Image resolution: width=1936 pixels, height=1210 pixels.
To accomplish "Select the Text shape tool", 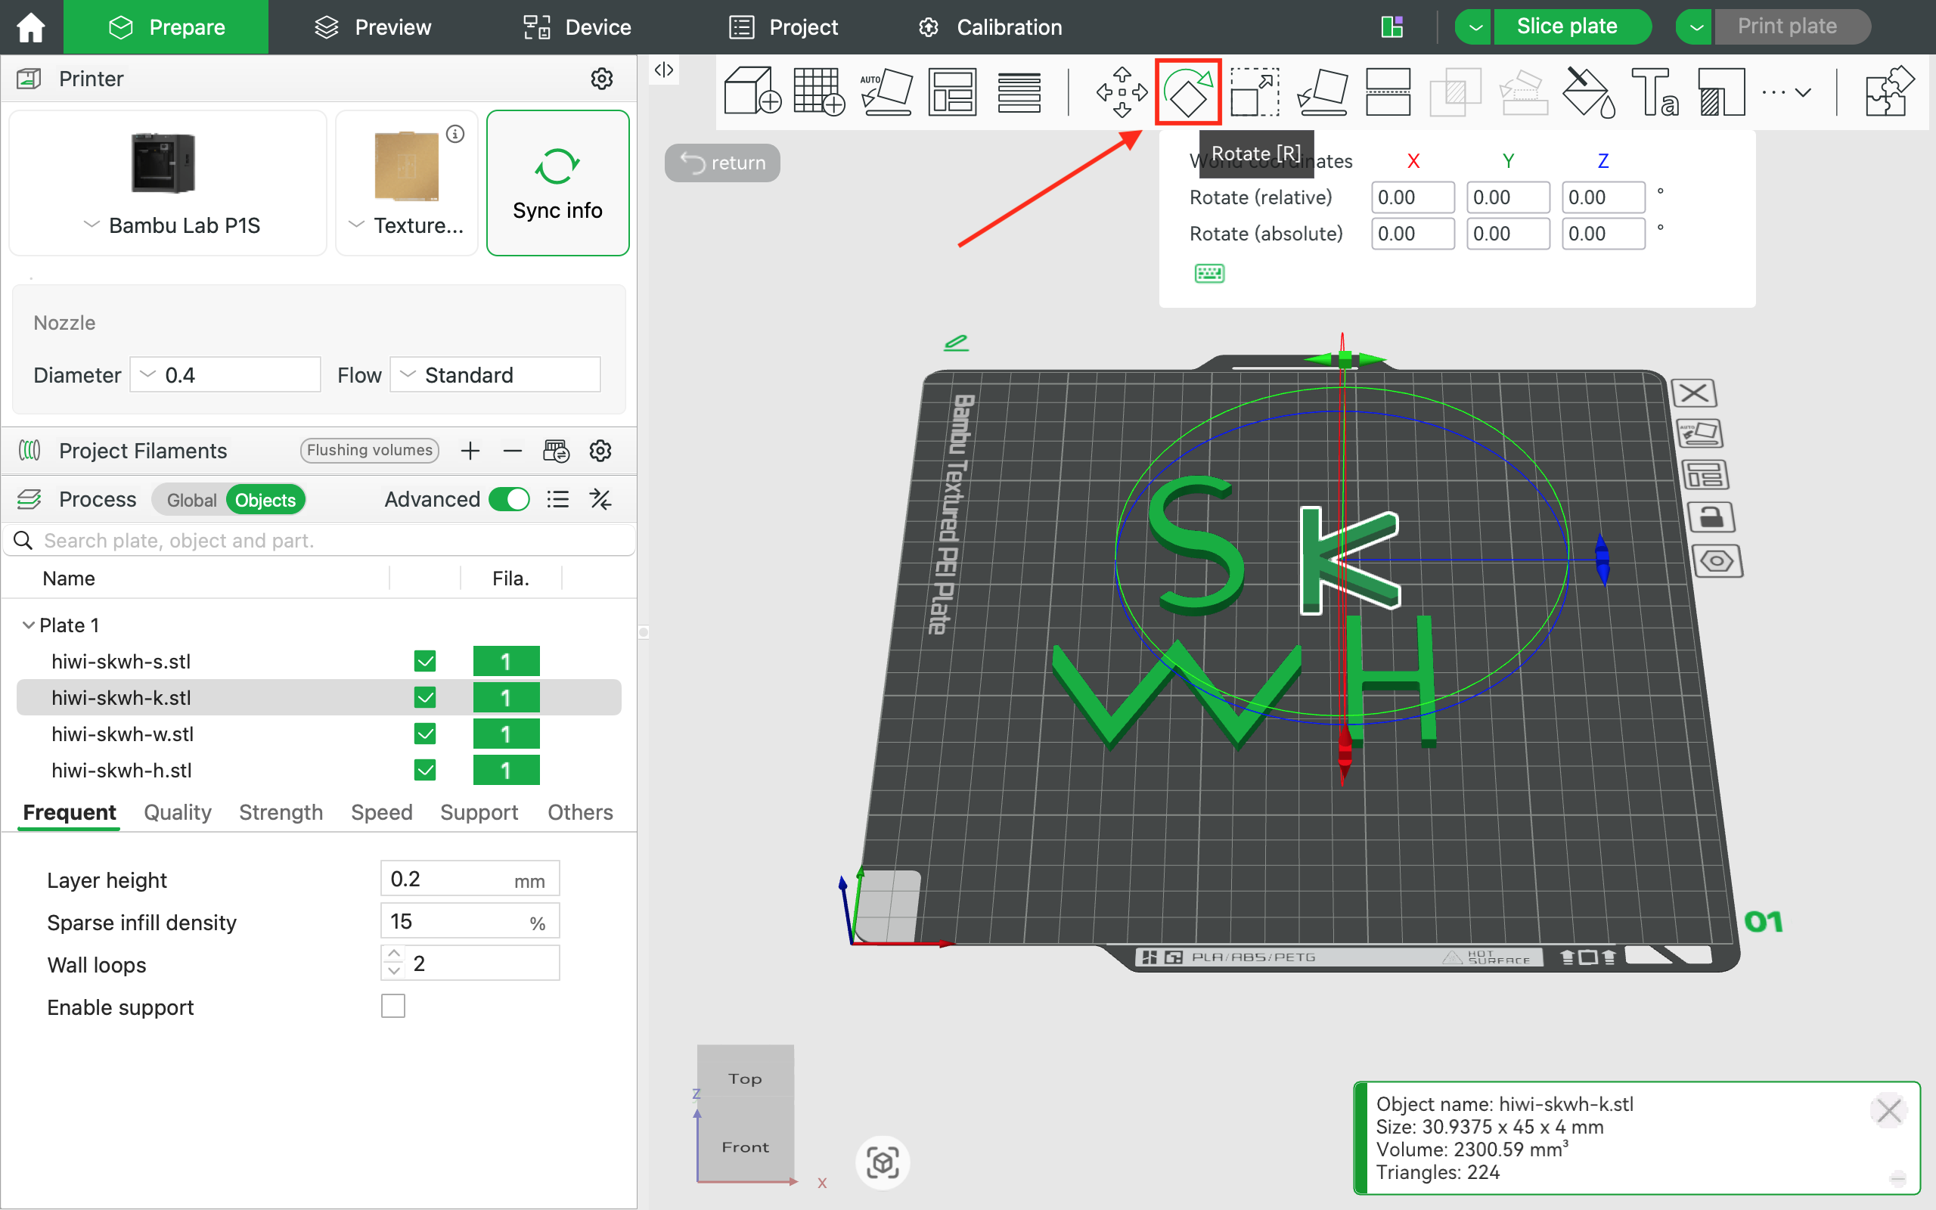I will [1654, 92].
